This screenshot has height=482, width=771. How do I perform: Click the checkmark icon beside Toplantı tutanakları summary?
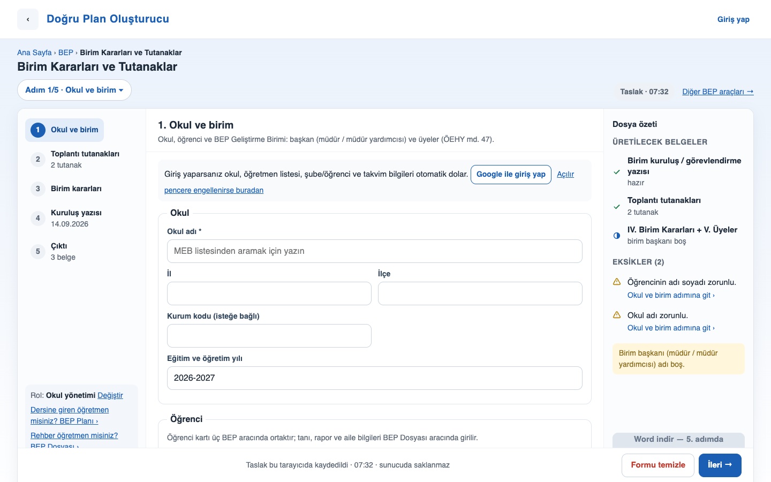pyautogui.click(x=617, y=206)
